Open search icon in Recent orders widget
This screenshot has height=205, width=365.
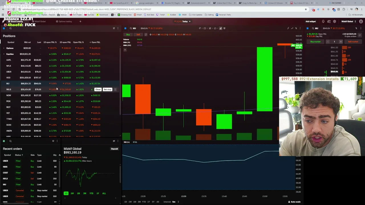(x=10, y=141)
